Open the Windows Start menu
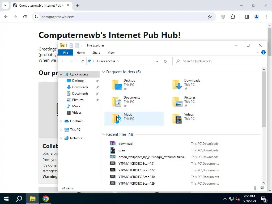The height and width of the screenshot is (204, 272). [x=6, y=199]
